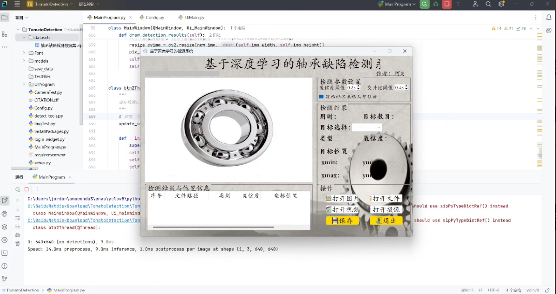Open the AI assistant swirl icon on right sidebar
The image size is (556, 294).
pyautogui.click(x=549, y=31)
